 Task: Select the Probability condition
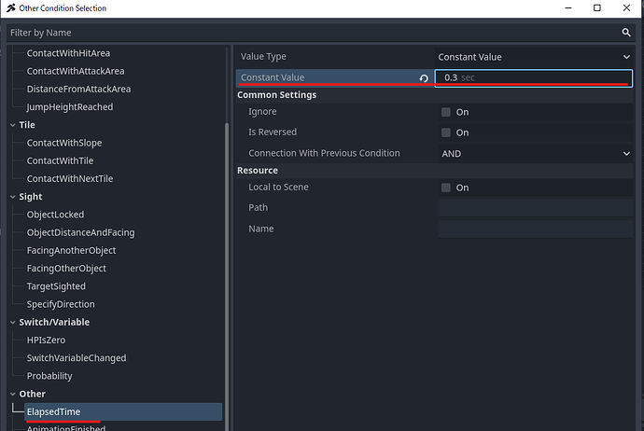pos(49,376)
